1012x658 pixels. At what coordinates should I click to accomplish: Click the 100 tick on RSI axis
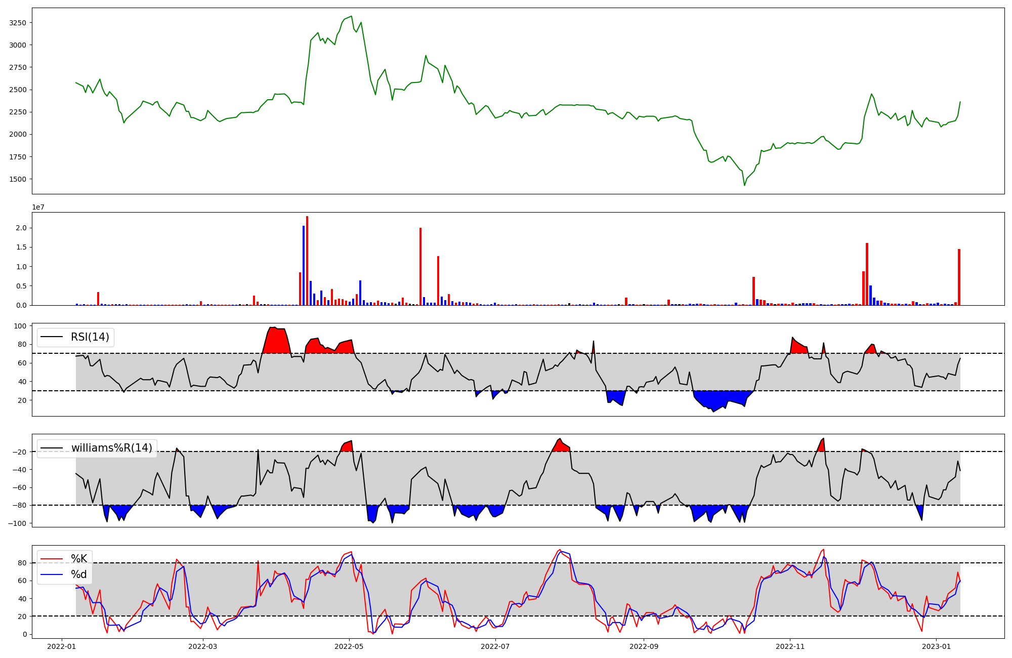tap(20, 326)
